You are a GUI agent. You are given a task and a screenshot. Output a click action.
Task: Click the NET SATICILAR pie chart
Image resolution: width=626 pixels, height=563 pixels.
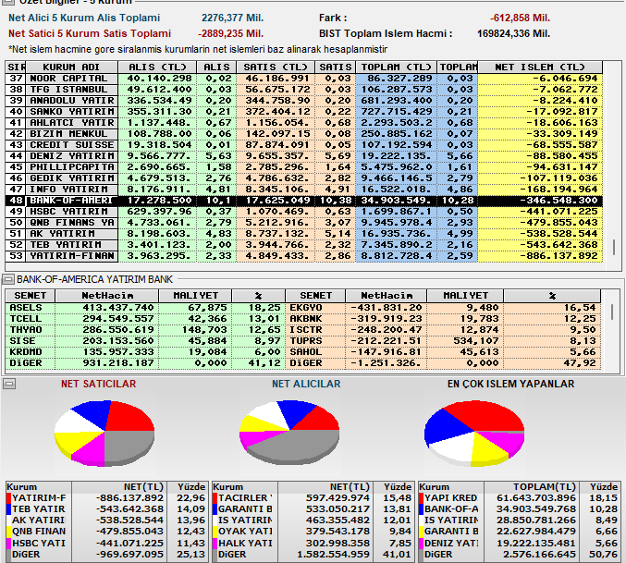pos(104,434)
